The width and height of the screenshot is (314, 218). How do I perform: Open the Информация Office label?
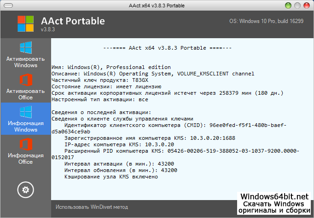click(x=25, y=159)
